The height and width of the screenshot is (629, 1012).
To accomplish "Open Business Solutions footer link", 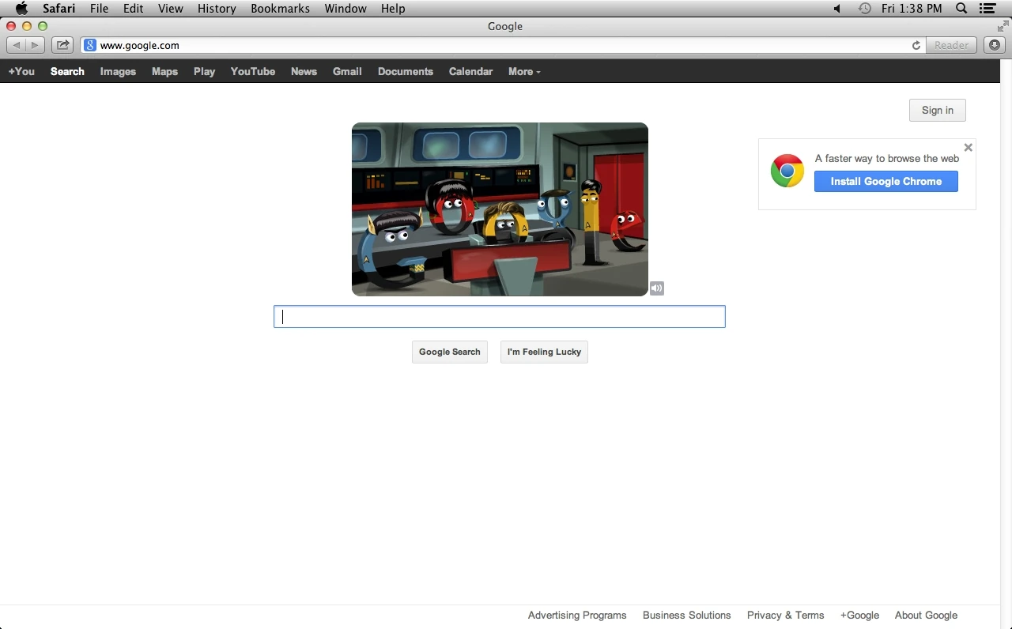I will coord(687,616).
